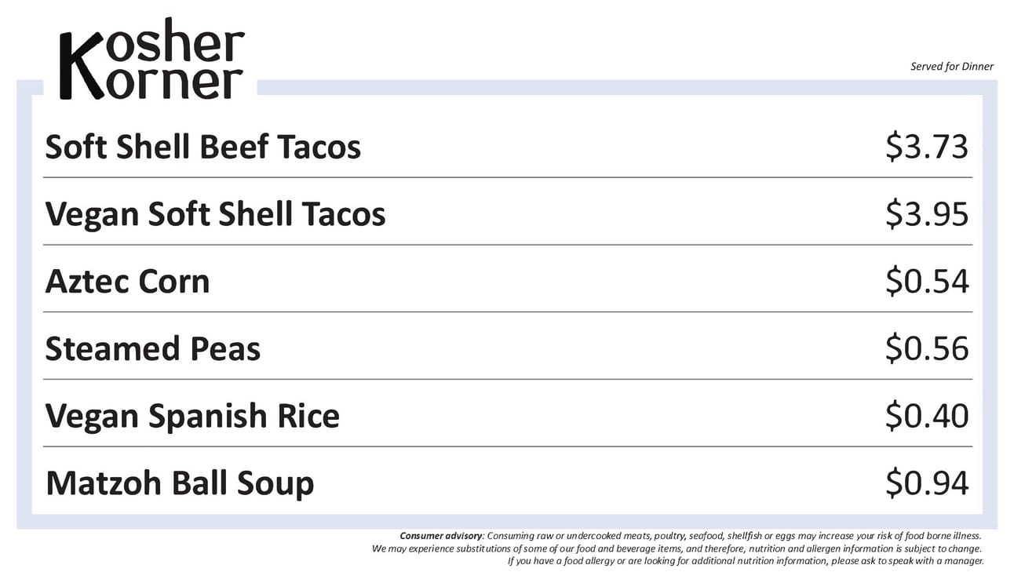Select the Vegan Soft Shell Tacos item
1014x572 pixels.
tap(215, 215)
